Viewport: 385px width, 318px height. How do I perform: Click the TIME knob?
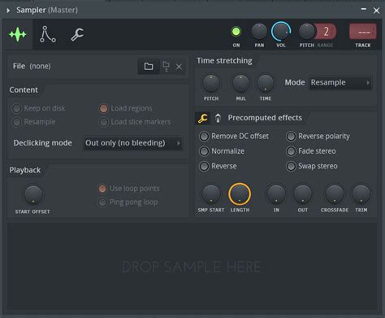(266, 83)
